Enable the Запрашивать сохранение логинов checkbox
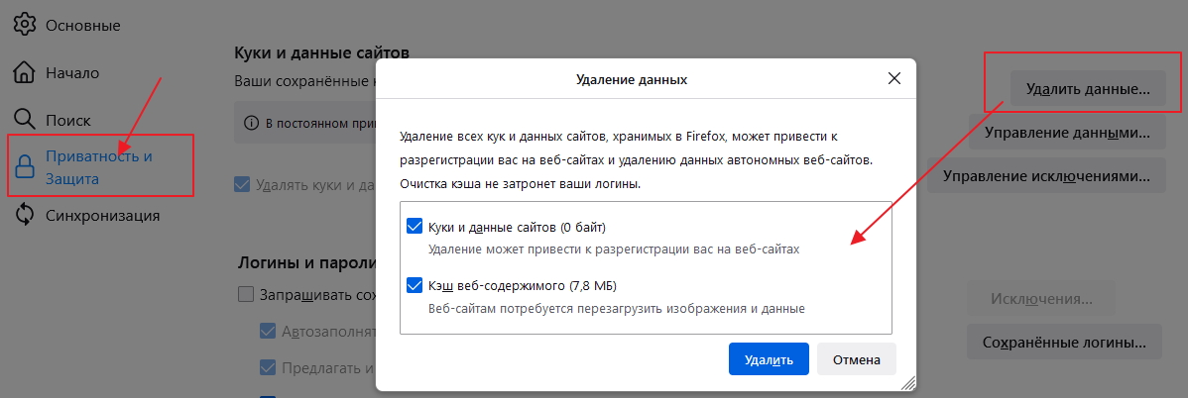The width and height of the screenshot is (1188, 398). pos(245,295)
